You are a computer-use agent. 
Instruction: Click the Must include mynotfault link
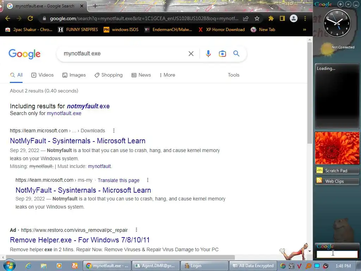pos(99,167)
